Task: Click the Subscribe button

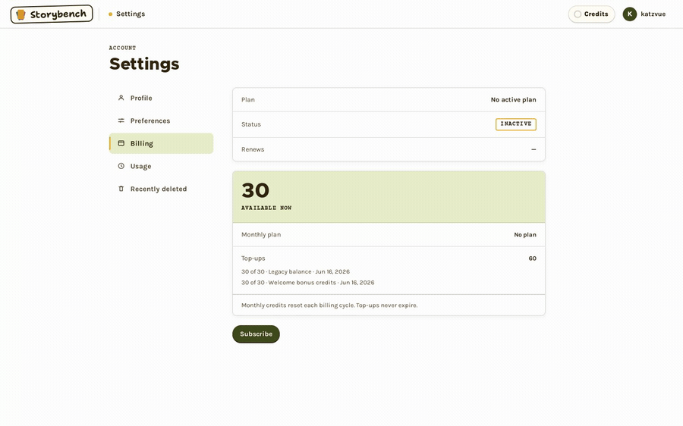Action: pyautogui.click(x=257, y=334)
